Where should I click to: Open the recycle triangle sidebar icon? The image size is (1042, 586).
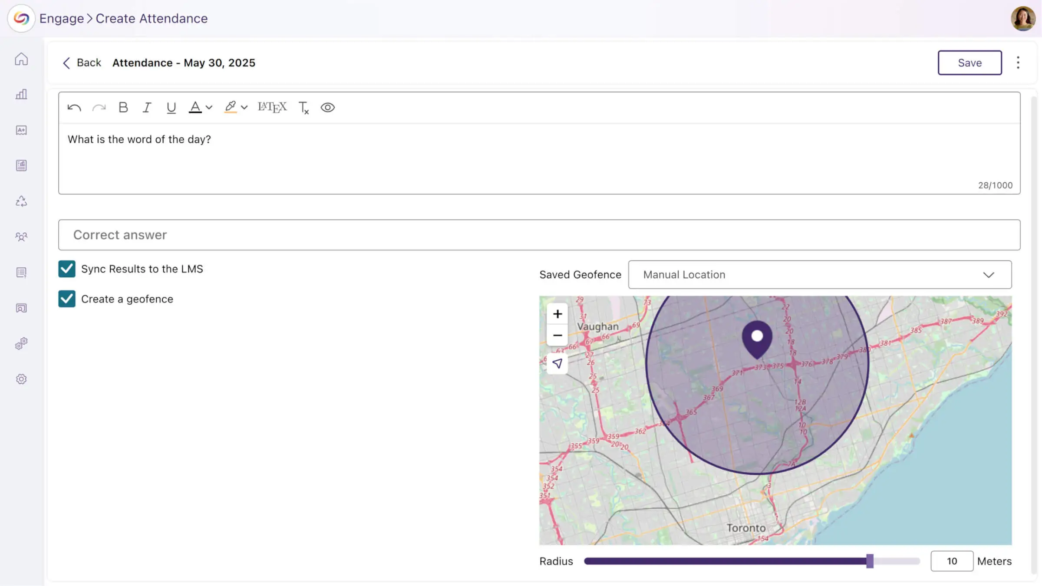click(21, 201)
